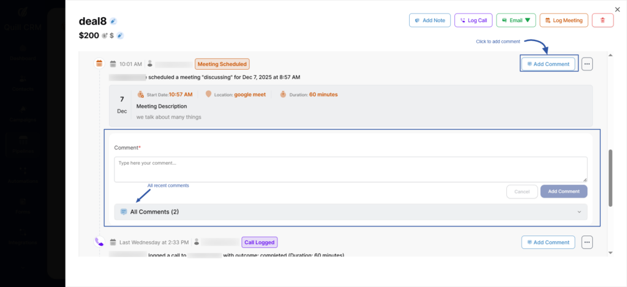Click the orange calendar icon on meeting timeline entry

pos(99,64)
